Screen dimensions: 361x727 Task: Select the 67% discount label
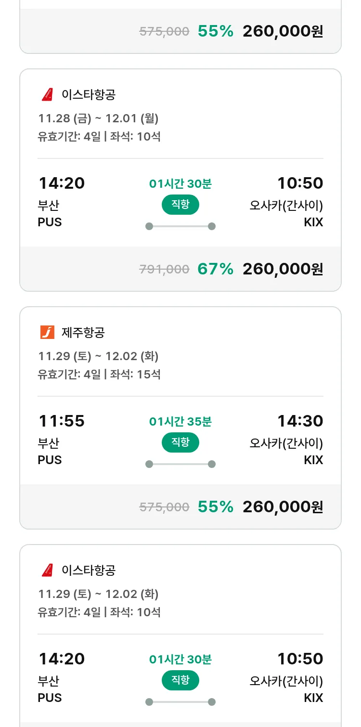coord(215,269)
